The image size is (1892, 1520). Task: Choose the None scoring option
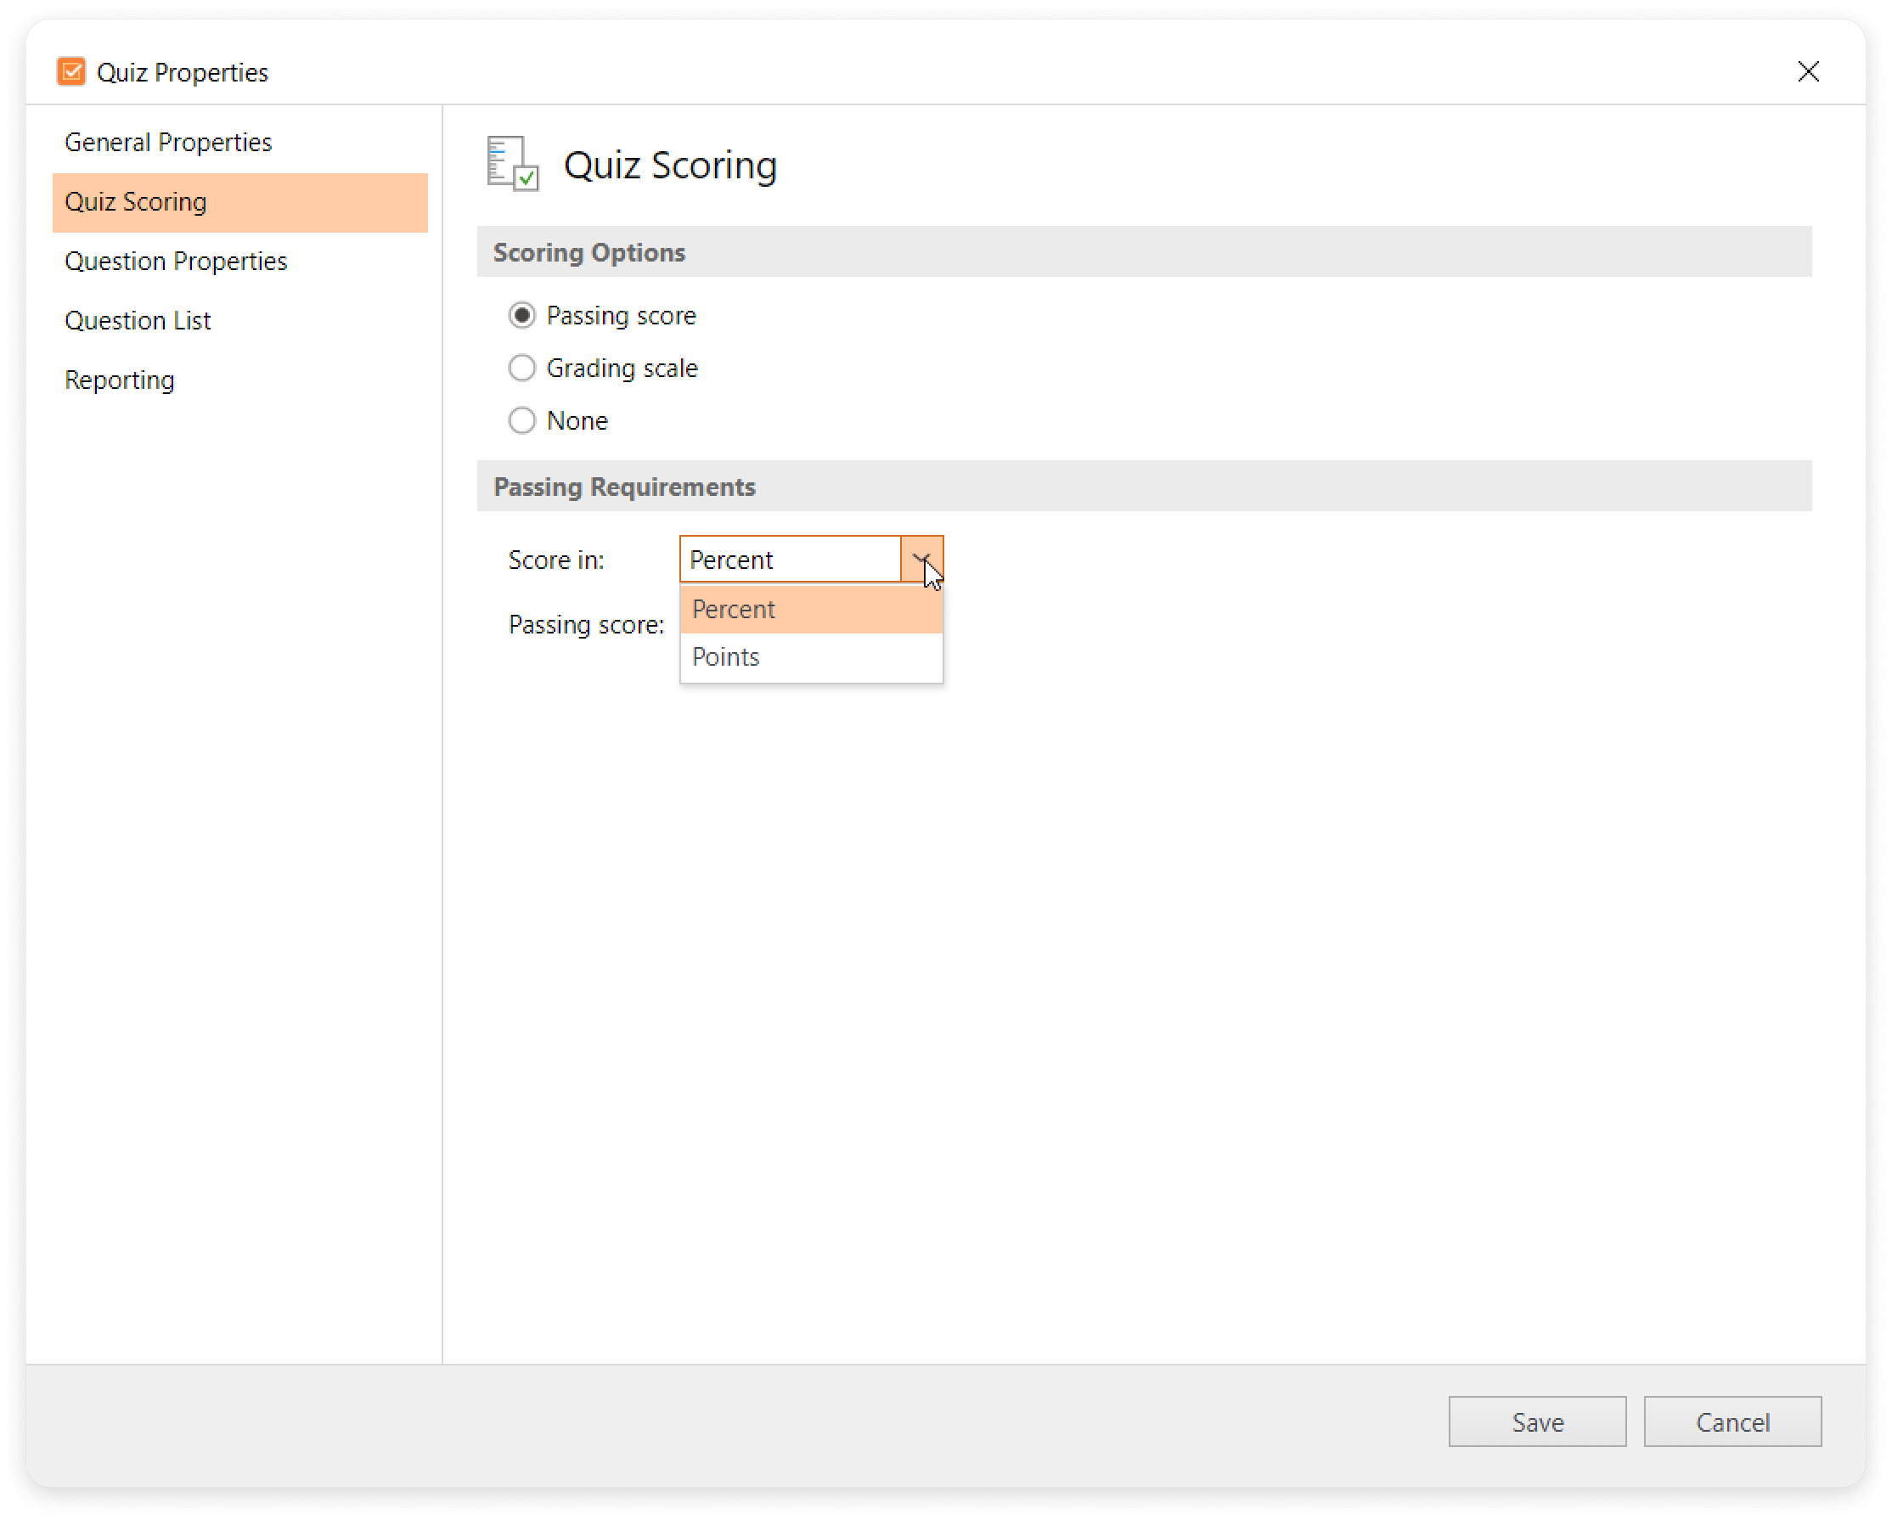[522, 420]
